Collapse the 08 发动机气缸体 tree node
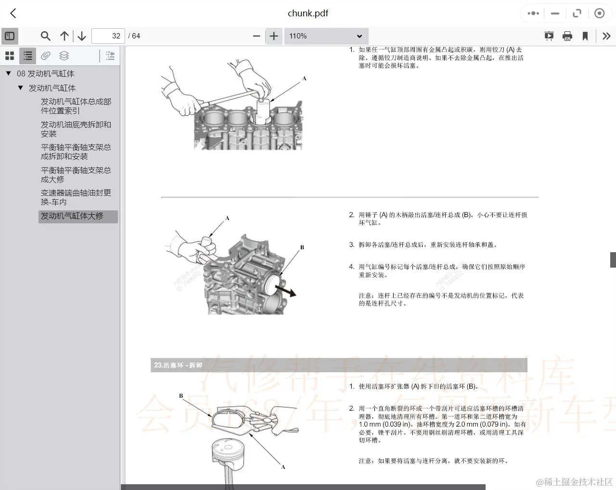The image size is (616, 490). point(8,73)
